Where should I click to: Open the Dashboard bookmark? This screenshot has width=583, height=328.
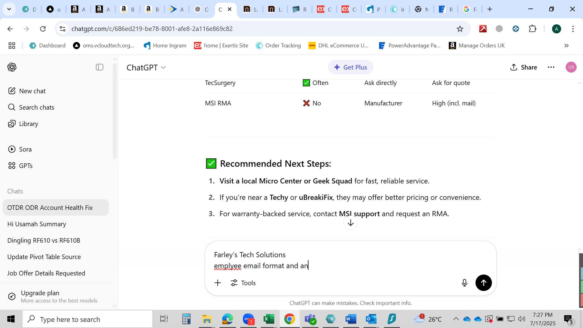[x=47, y=46]
